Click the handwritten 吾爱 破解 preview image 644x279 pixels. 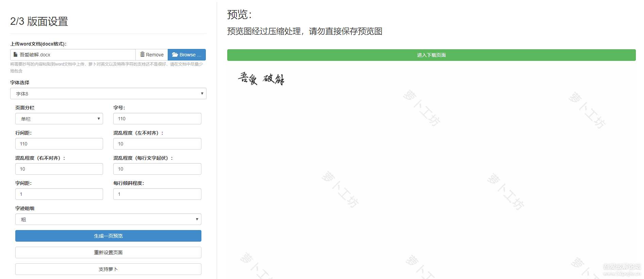click(261, 79)
